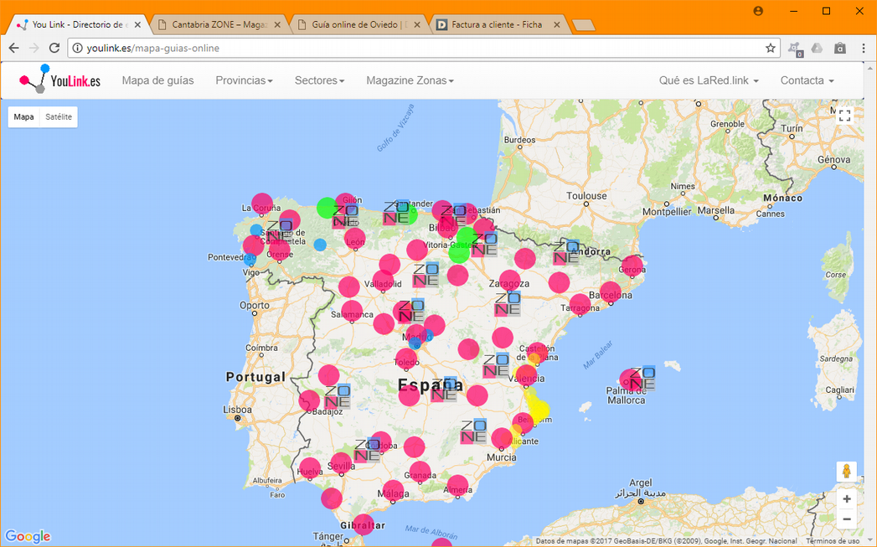Switch map to Mapa view
877x547 pixels.
(24, 117)
